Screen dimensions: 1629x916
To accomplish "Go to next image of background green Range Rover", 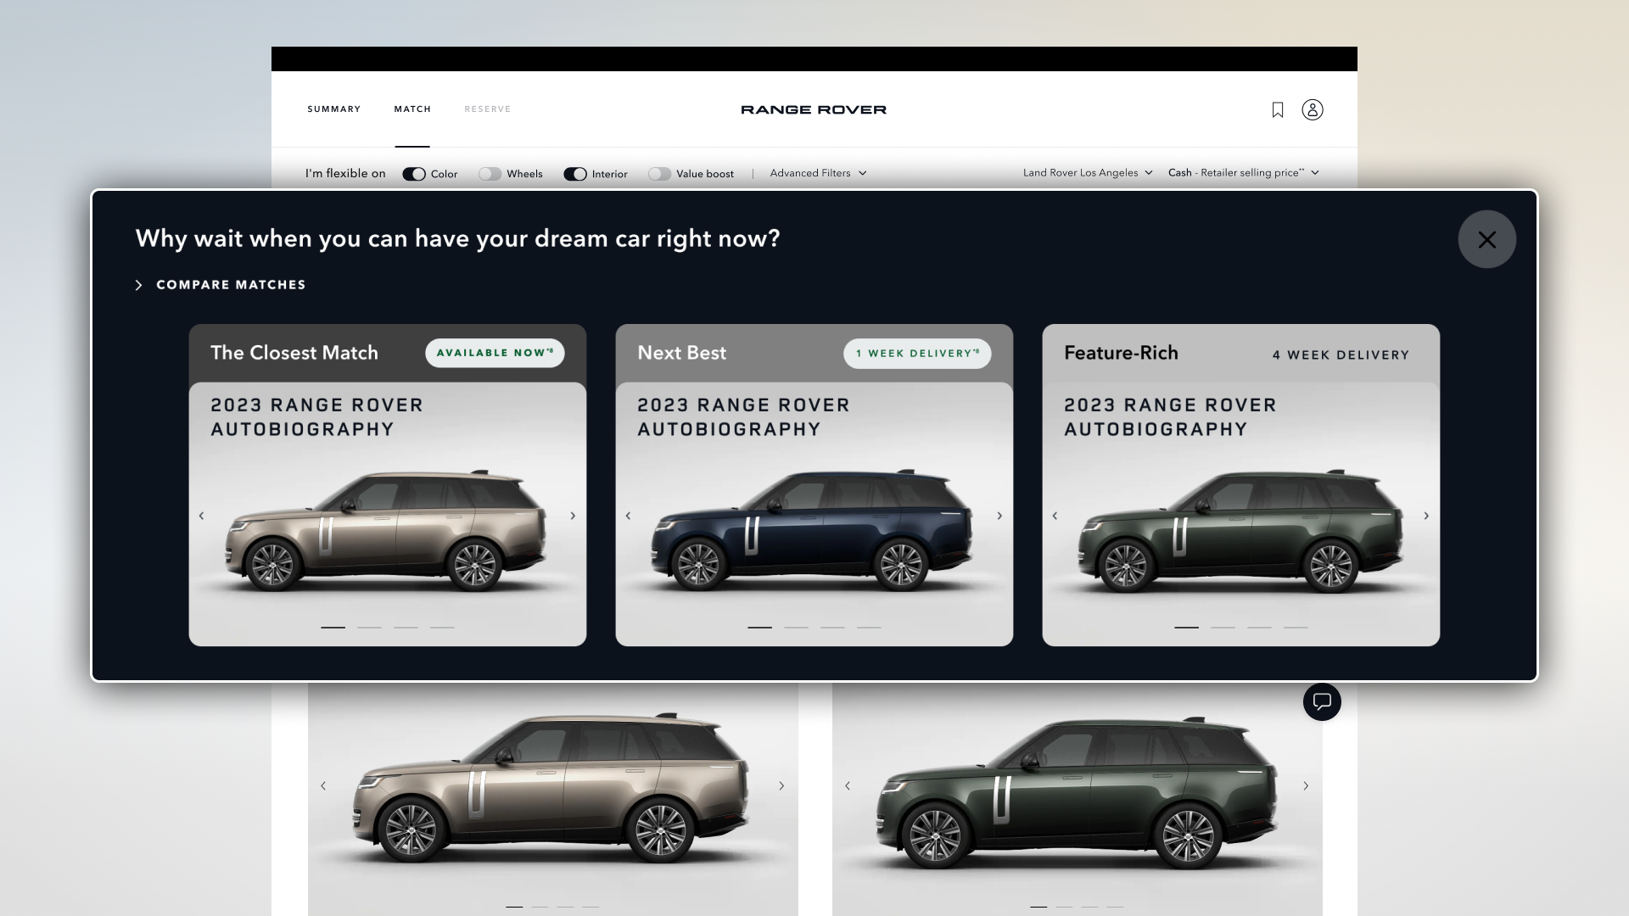I will tap(1306, 786).
